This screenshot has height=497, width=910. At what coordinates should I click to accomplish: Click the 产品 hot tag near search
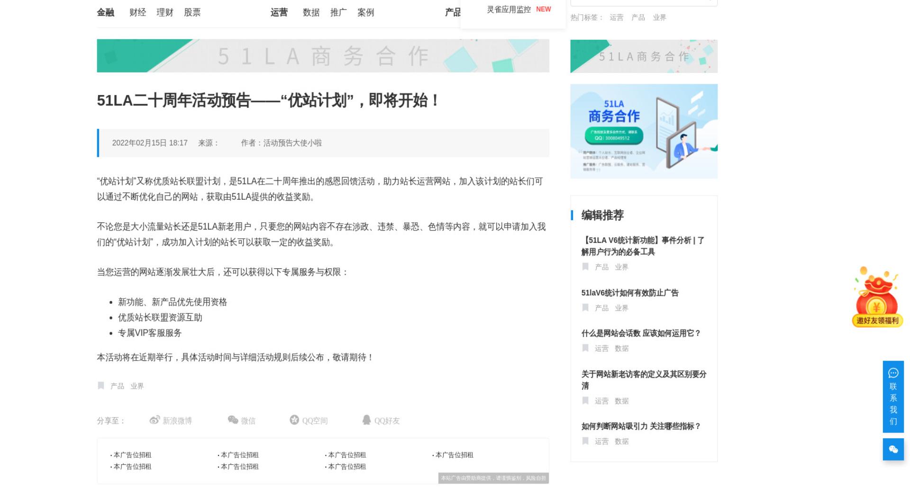pyautogui.click(x=638, y=18)
